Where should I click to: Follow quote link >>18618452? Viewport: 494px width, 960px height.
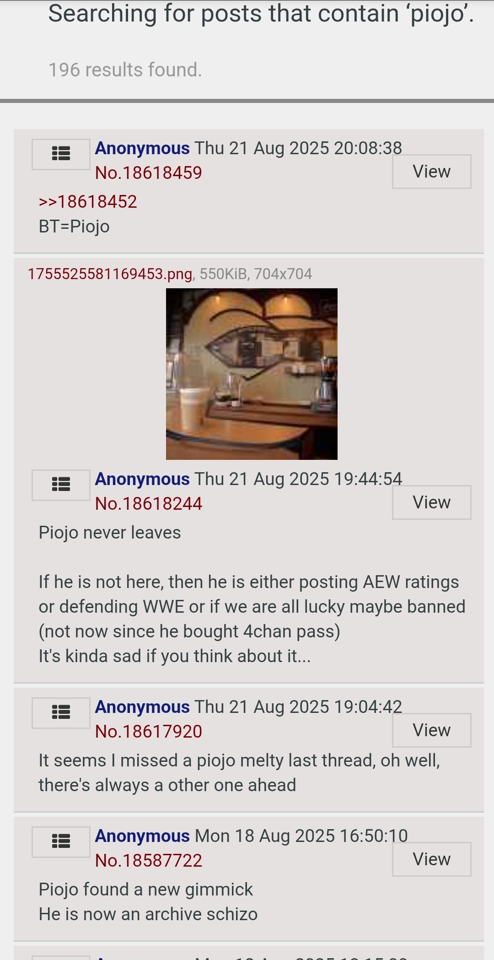point(88,202)
